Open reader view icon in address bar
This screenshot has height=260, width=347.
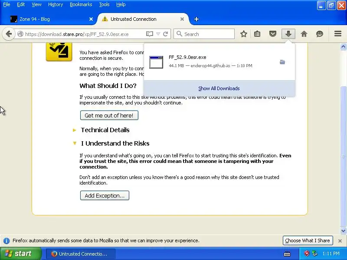(149, 34)
